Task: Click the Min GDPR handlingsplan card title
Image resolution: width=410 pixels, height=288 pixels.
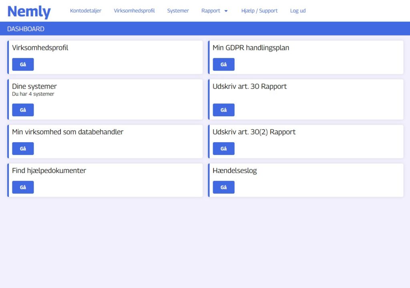Action: (x=251, y=48)
